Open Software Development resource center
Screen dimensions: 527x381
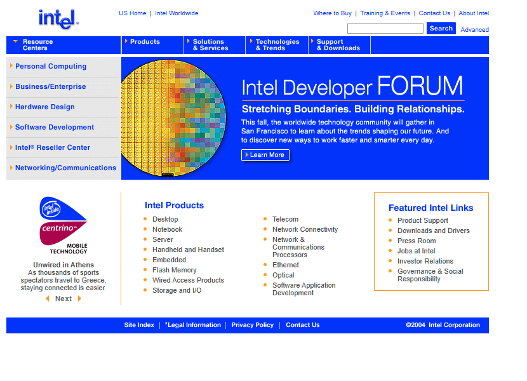click(x=55, y=127)
